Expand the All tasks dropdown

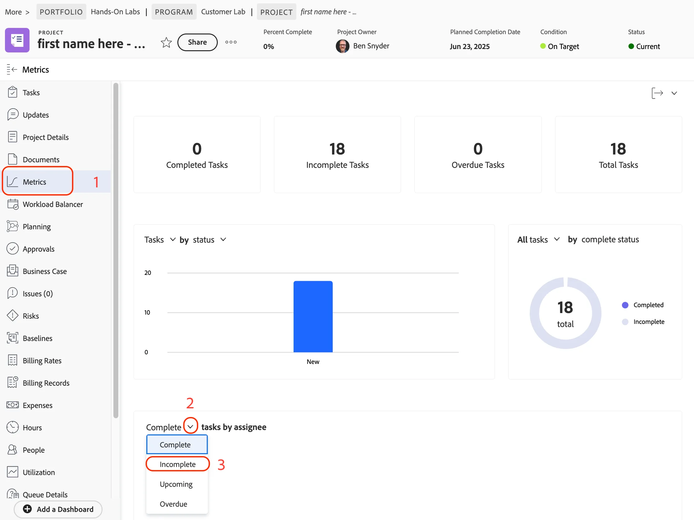click(x=557, y=239)
